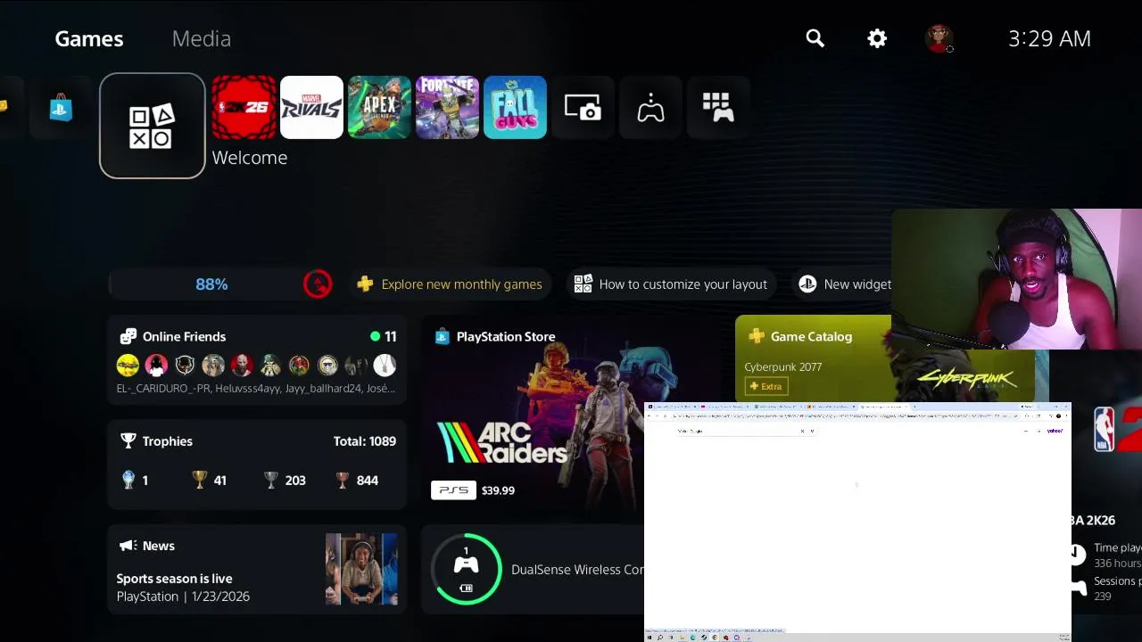Click the Windows Start button in overlay taskbar
The height and width of the screenshot is (642, 1142).
click(x=650, y=638)
